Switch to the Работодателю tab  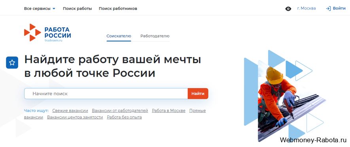[155, 36]
